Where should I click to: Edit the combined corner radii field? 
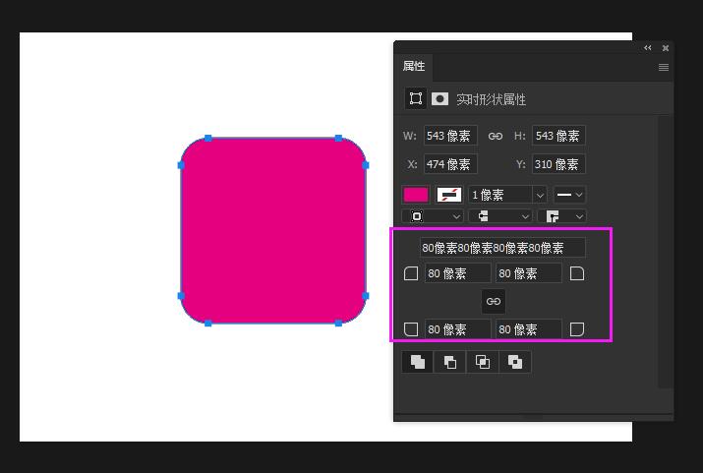click(502, 248)
